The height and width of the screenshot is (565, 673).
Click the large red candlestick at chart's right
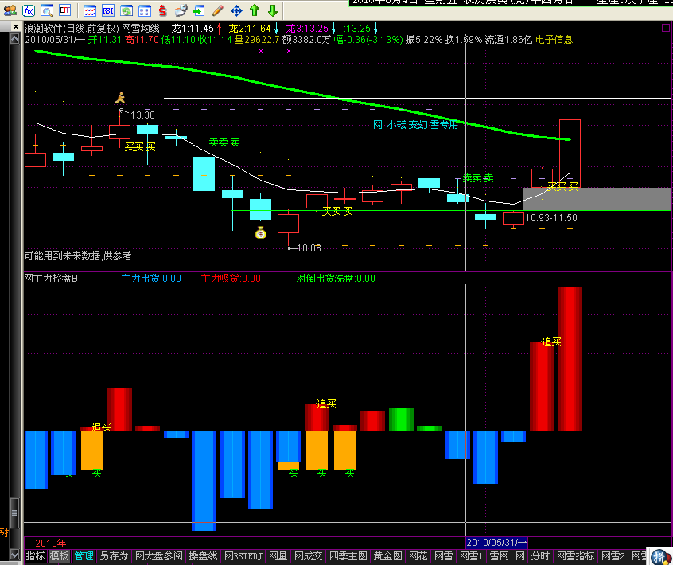pos(570,154)
